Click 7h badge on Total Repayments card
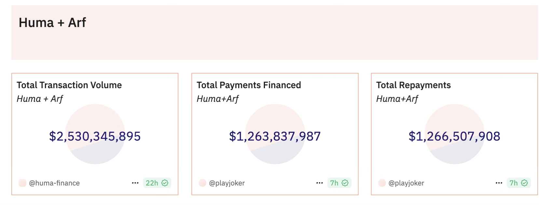 (x=514, y=183)
